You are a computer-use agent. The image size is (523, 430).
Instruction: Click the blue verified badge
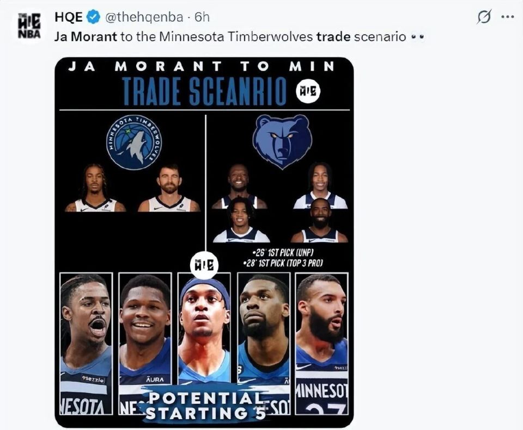pos(94,17)
